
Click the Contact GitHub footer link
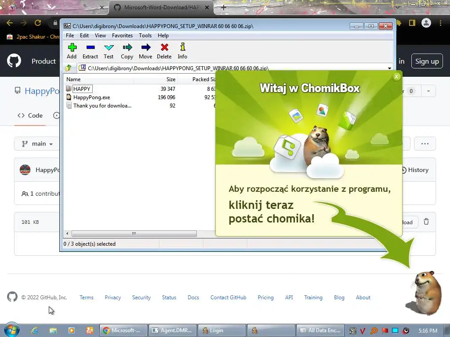pos(228,298)
